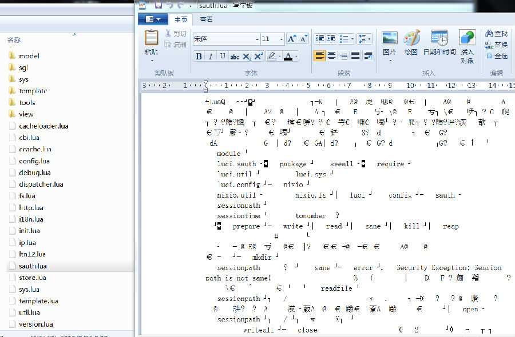Select Justify alignment

pos(355,55)
